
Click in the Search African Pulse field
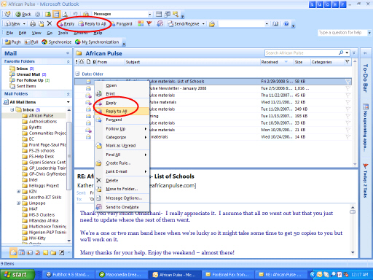pyautogui.click(x=301, y=52)
